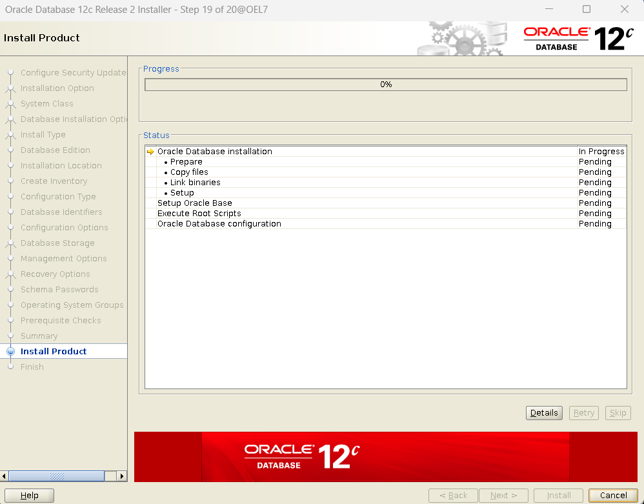Select Recovery Options step
The width and height of the screenshot is (644, 504).
click(x=55, y=274)
